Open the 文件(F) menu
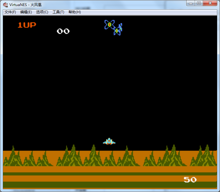Screen dimensions: 220x192 click(x=10, y=12)
